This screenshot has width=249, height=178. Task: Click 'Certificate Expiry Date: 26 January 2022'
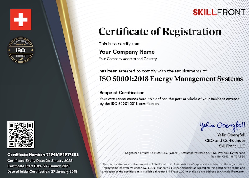40,161
